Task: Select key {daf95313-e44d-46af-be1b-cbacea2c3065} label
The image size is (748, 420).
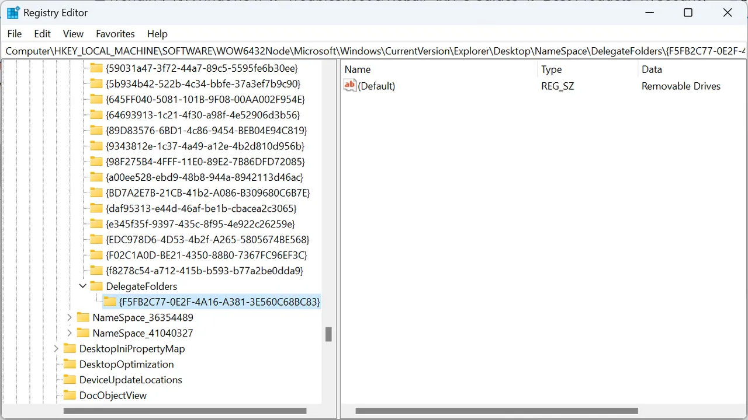Action: click(x=201, y=208)
